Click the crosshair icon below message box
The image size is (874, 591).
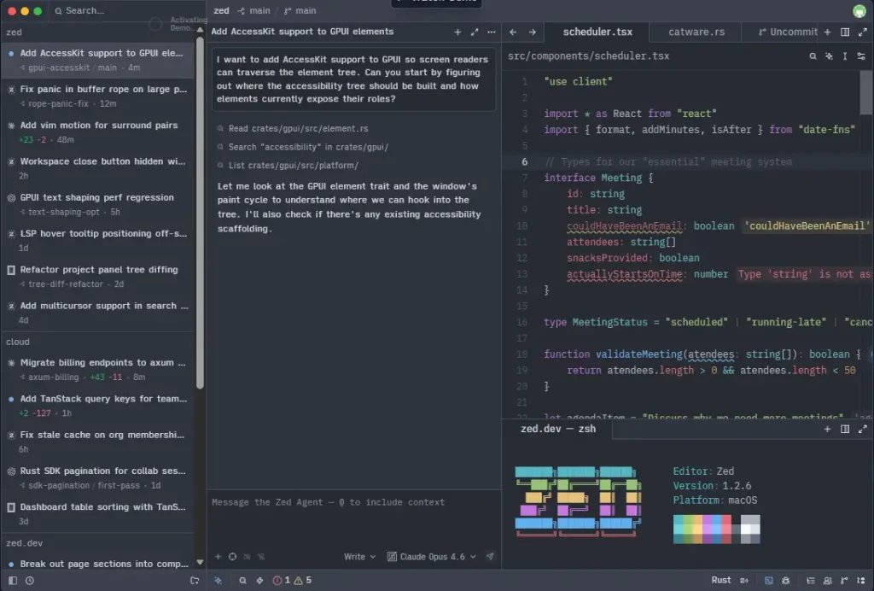point(232,557)
